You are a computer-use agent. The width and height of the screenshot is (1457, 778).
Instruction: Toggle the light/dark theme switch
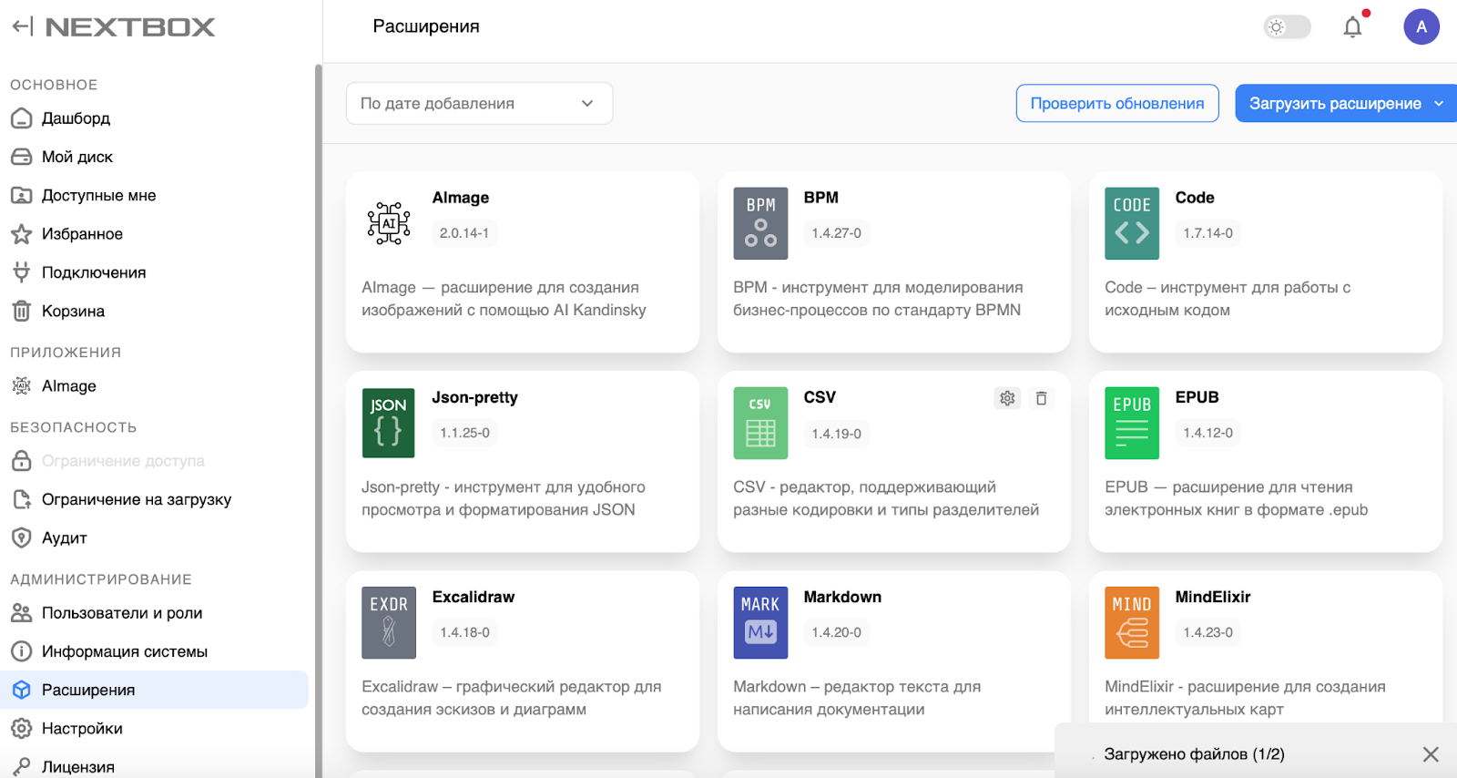point(1286,27)
